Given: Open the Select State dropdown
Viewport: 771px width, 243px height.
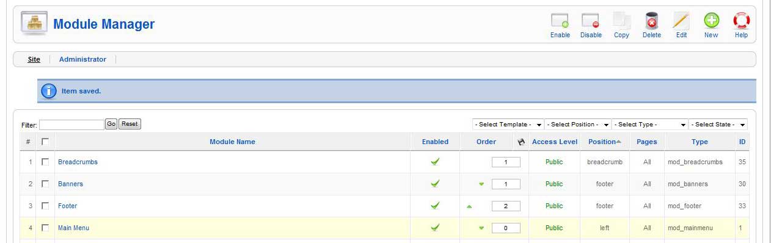Looking at the screenshot, I should (x=718, y=125).
